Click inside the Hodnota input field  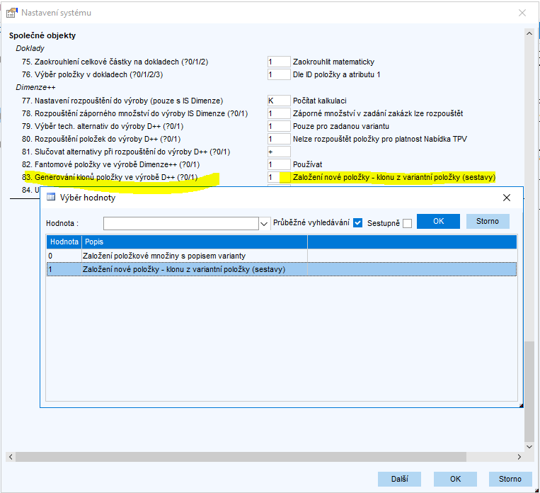[x=180, y=223]
